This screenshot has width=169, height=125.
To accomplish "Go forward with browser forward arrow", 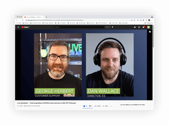I will [x=20, y=20].
